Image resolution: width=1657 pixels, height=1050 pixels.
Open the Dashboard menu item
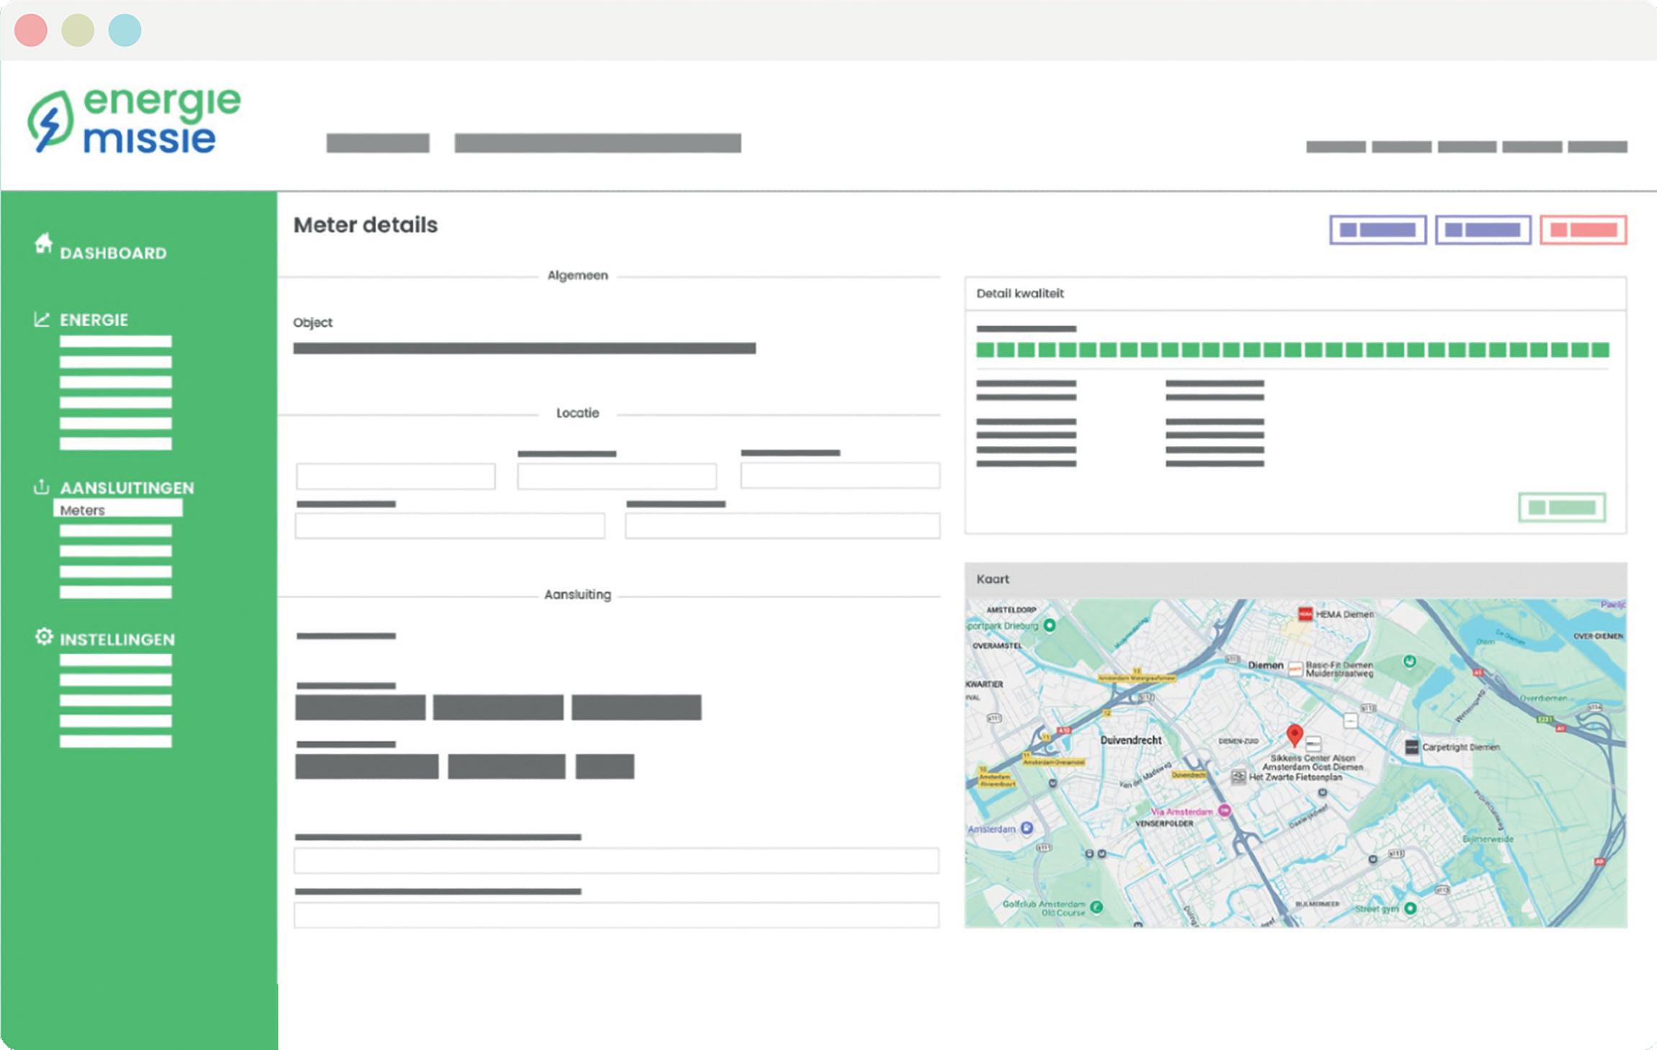(x=113, y=253)
